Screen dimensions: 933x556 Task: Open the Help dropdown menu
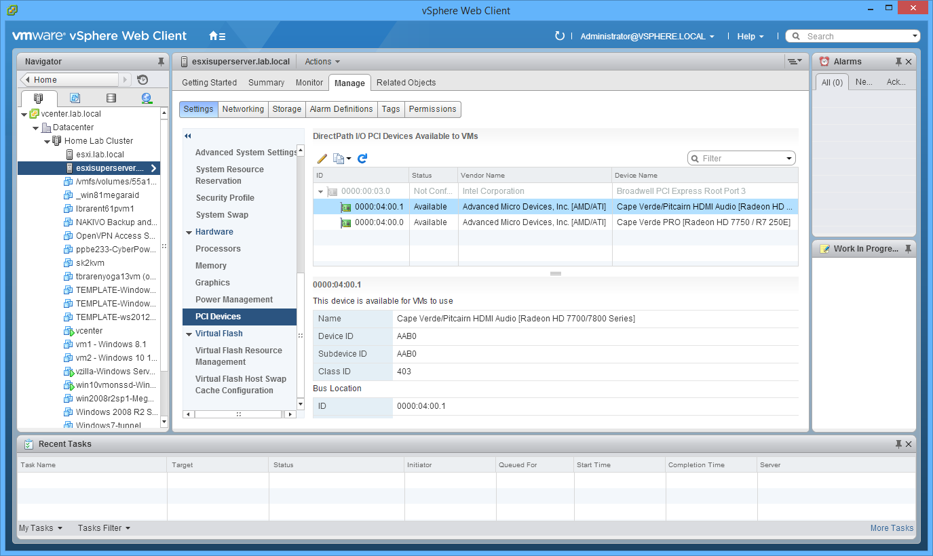[x=750, y=37]
